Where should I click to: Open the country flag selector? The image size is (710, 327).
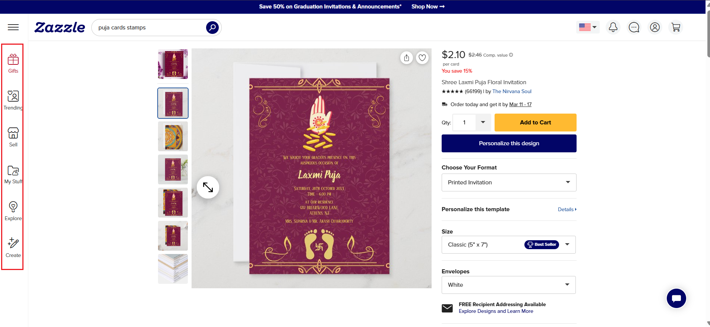pos(588,27)
